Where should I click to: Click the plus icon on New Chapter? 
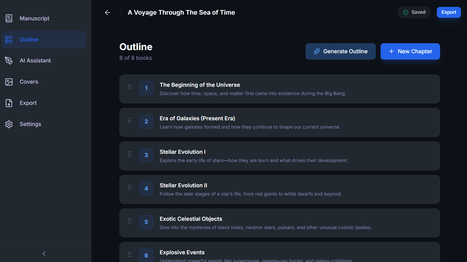pyautogui.click(x=391, y=51)
